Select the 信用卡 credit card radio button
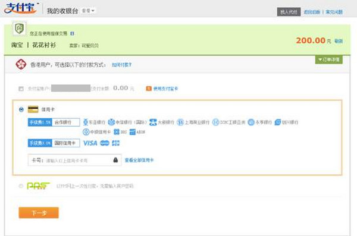357x236 pixels. click(21, 109)
